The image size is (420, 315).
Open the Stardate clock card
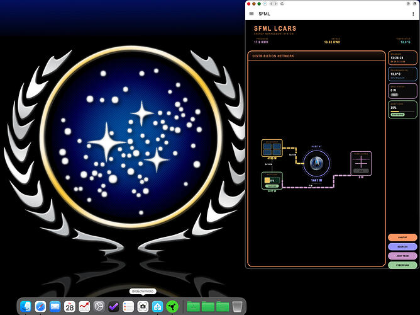click(x=402, y=58)
